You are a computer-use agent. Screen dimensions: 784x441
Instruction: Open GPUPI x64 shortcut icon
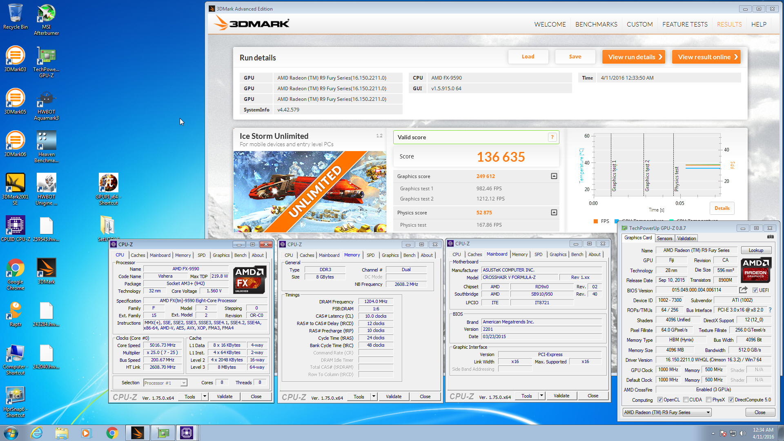point(108,189)
